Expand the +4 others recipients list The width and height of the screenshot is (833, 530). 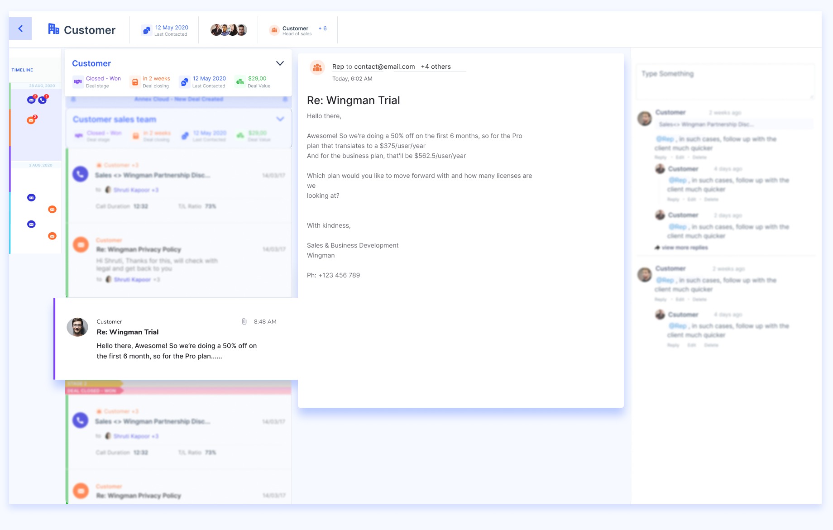pyautogui.click(x=436, y=67)
